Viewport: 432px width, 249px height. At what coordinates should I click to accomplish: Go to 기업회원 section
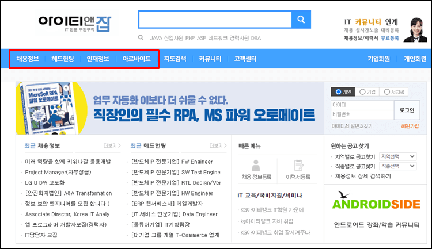pyautogui.click(x=378, y=59)
